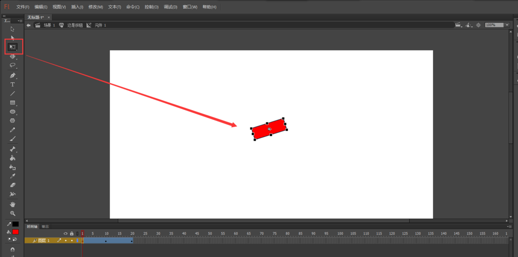Open the 文本(T) menu
518x257 pixels.
tap(114, 7)
